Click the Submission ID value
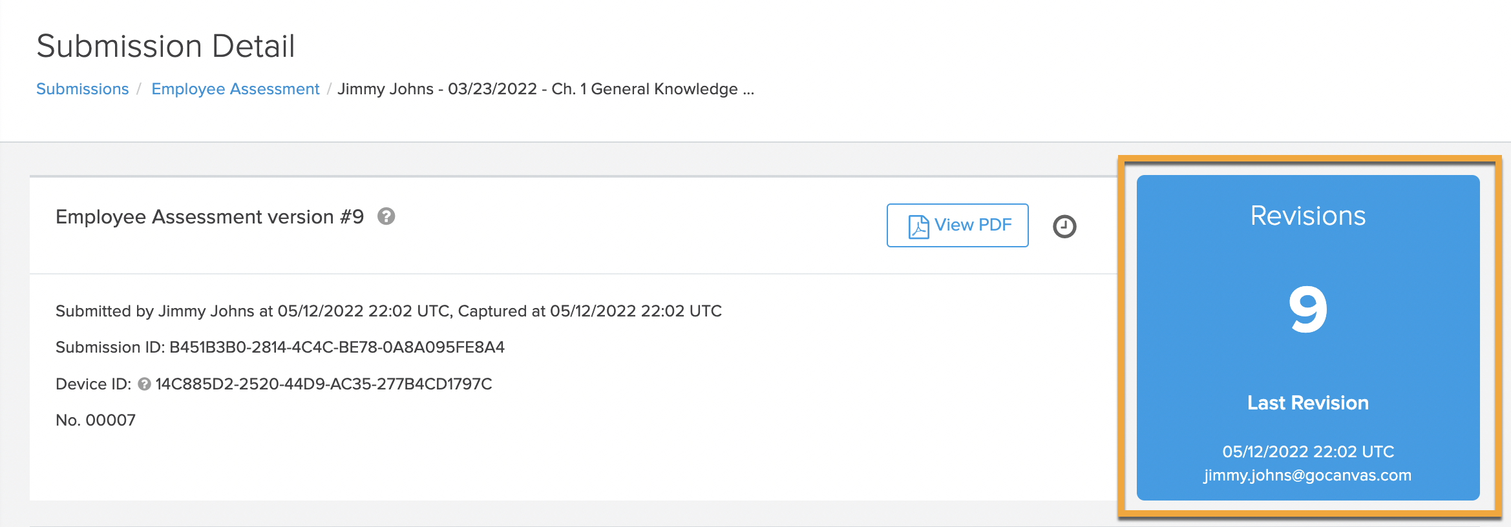 (x=337, y=347)
